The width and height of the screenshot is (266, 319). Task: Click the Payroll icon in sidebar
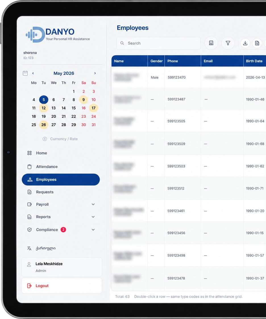(30, 204)
